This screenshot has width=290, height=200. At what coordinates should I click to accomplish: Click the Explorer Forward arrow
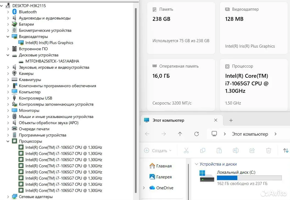tap(164, 134)
